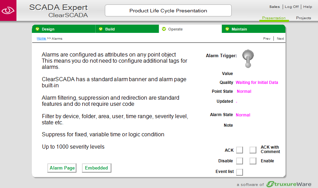Image resolution: width=318 pixels, height=188 pixels.
Task: Click the Updated dash value
Action: (x=236, y=102)
